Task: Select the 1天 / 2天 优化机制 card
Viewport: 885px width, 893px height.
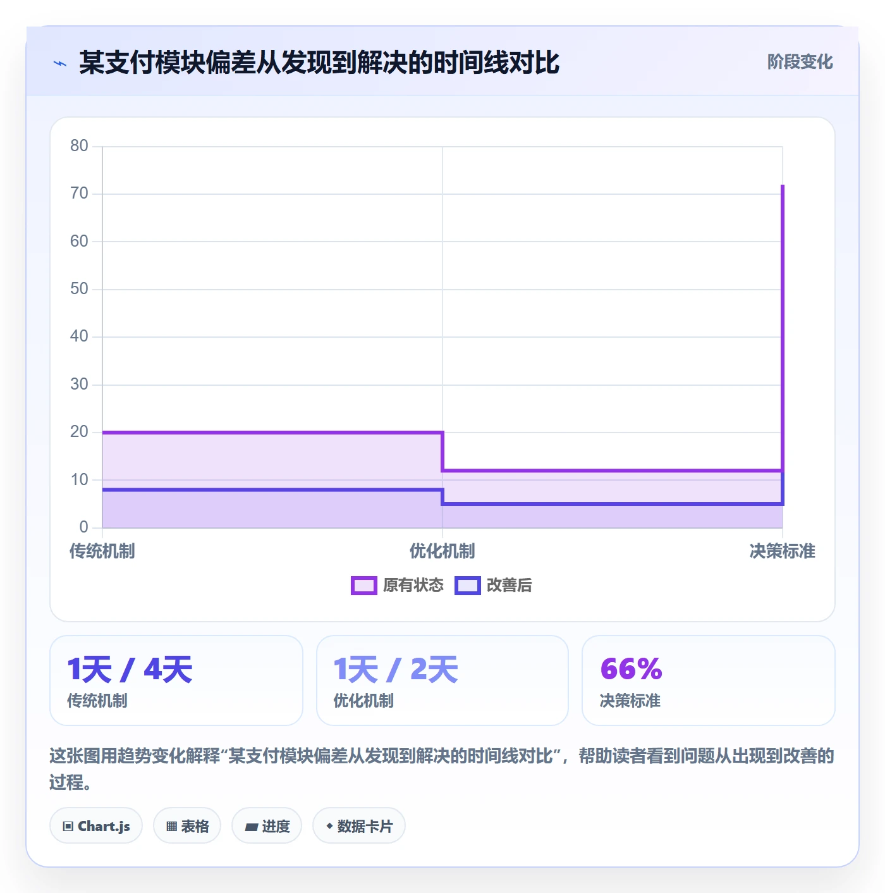Action: (442, 681)
